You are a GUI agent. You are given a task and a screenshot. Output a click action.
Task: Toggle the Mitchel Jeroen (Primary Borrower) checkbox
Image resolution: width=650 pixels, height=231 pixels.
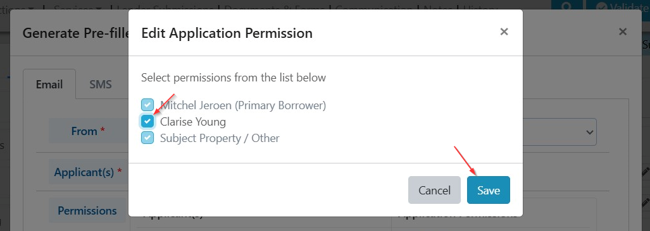point(147,105)
